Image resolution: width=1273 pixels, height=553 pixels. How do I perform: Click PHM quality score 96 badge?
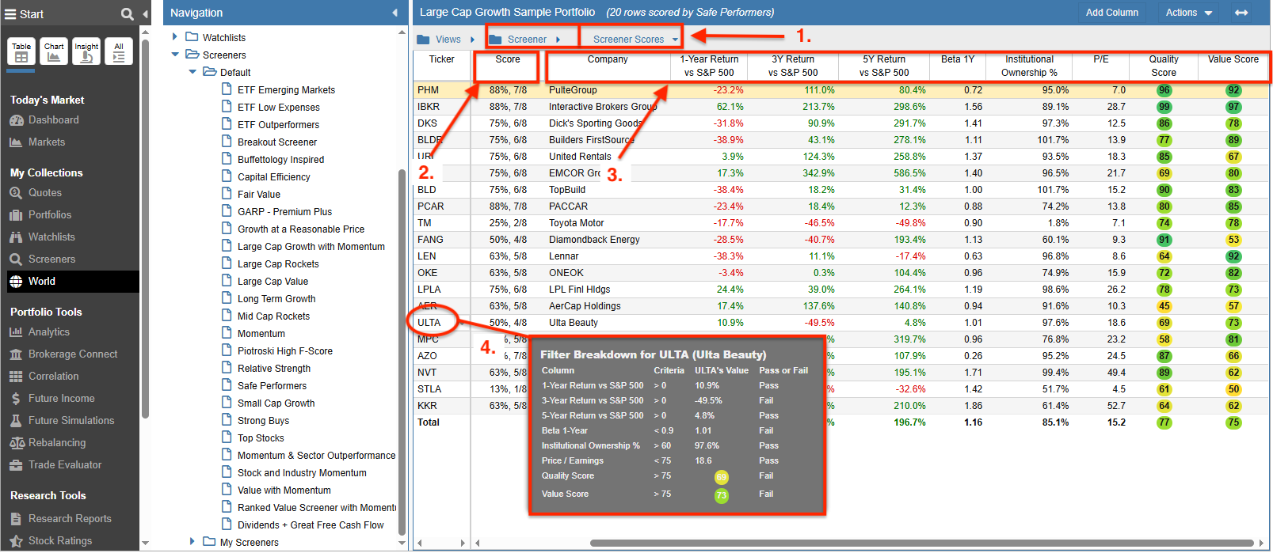[1164, 90]
